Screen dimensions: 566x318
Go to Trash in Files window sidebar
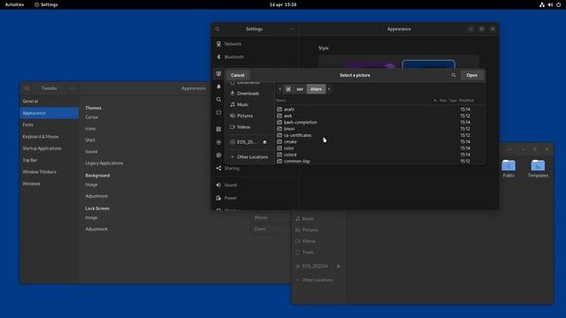coord(319,253)
